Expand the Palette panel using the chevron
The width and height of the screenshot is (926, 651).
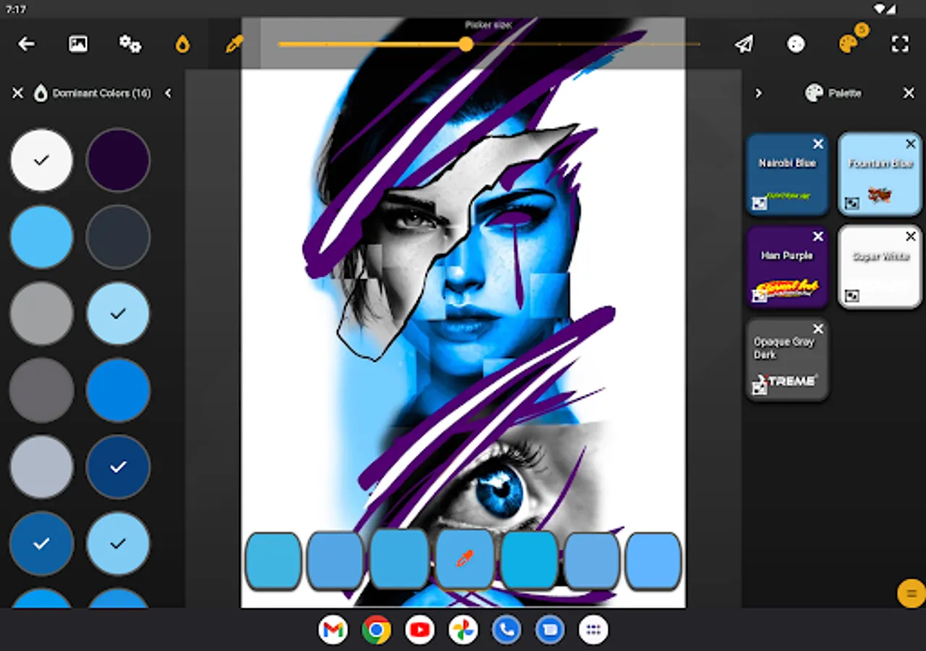click(x=758, y=93)
